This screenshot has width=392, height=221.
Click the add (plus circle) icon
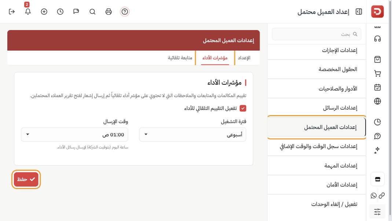coord(44,11)
